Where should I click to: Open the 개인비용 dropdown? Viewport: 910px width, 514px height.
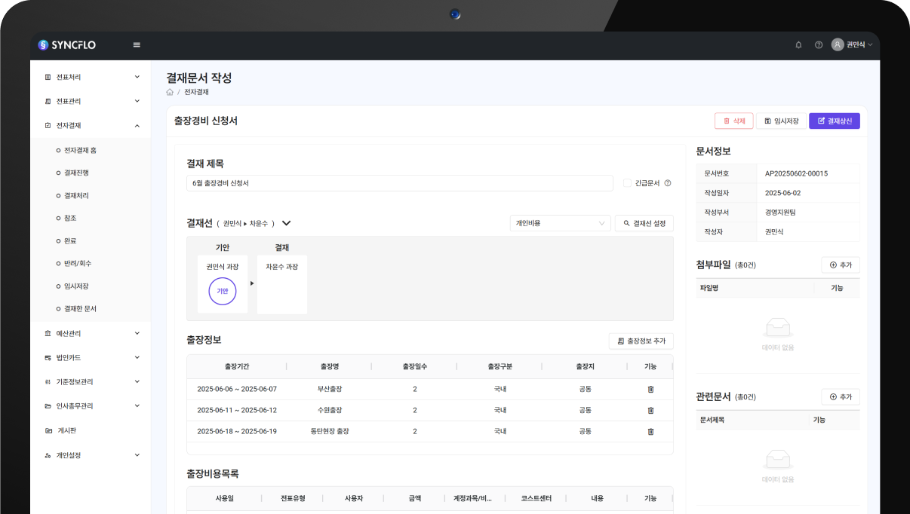560,223
